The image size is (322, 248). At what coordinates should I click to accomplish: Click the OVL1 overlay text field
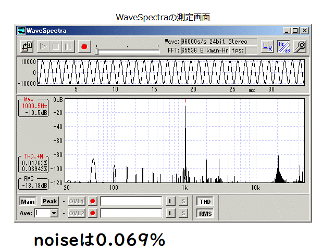(x=131, y=202)
